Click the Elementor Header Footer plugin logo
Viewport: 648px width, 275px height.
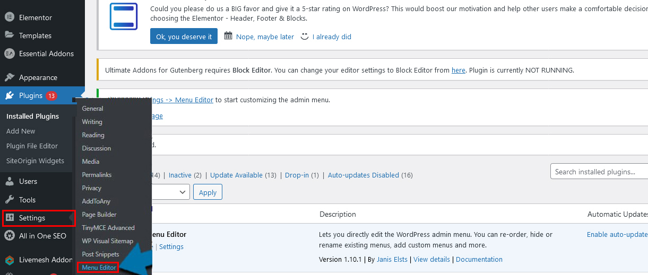coord(124,16)
